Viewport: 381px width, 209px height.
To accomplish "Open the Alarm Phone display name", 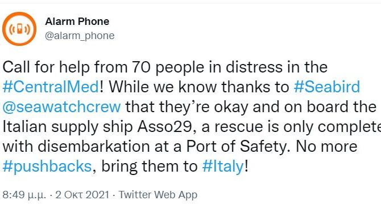I will click(x=77, y=22).
